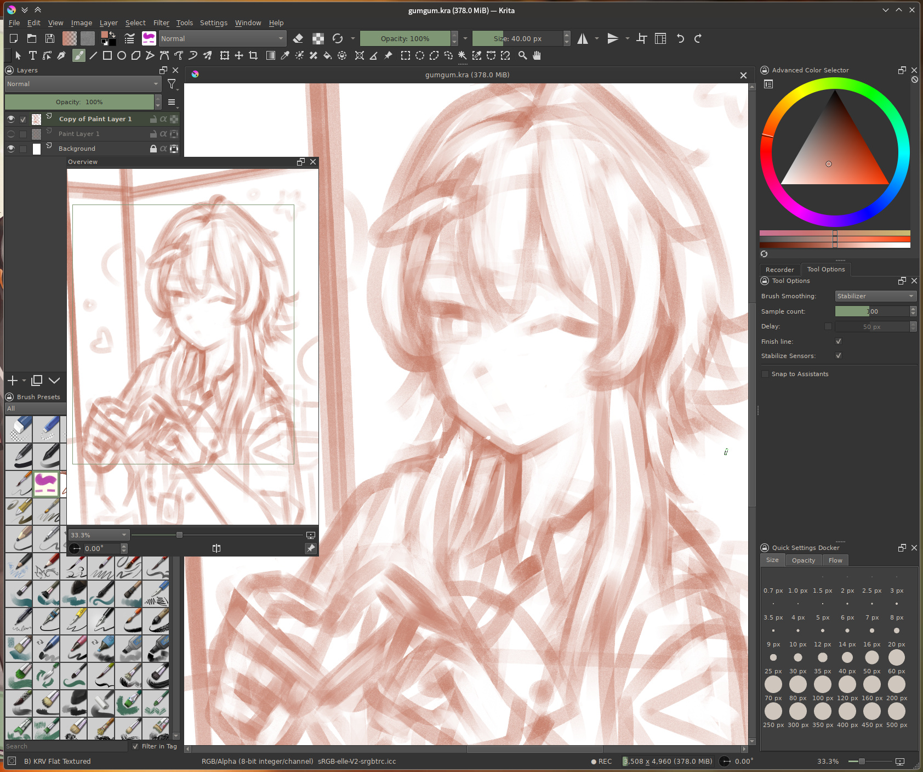This screenshot has width=923, height=772.
Task: Click the brush presets Search field
Action: click(66, 746)
